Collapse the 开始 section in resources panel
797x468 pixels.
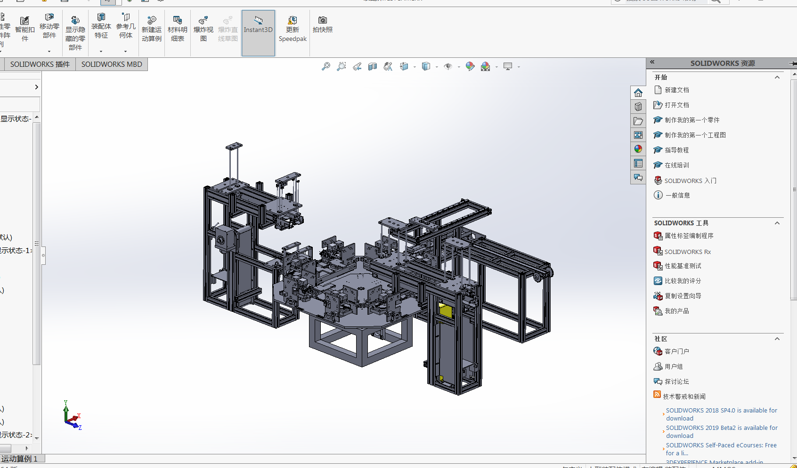tap(777, 77)
